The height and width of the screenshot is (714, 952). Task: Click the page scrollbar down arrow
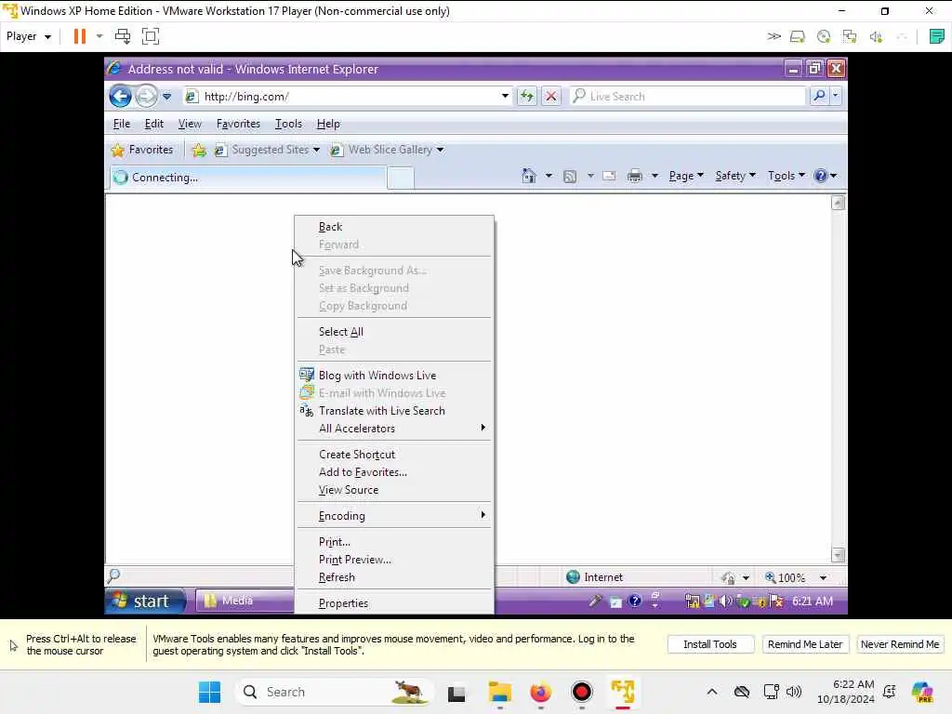click(x=838, y=554)
